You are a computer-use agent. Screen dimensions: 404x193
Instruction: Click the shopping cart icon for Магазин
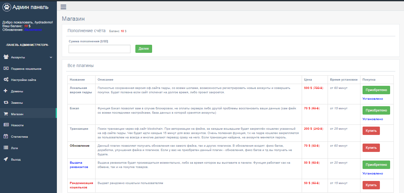[6, 114]
